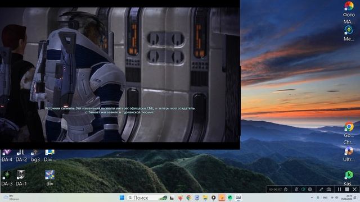Open File Explorer from the taskbar
This screenshot has width=360, height=202.
click(205, 198)
